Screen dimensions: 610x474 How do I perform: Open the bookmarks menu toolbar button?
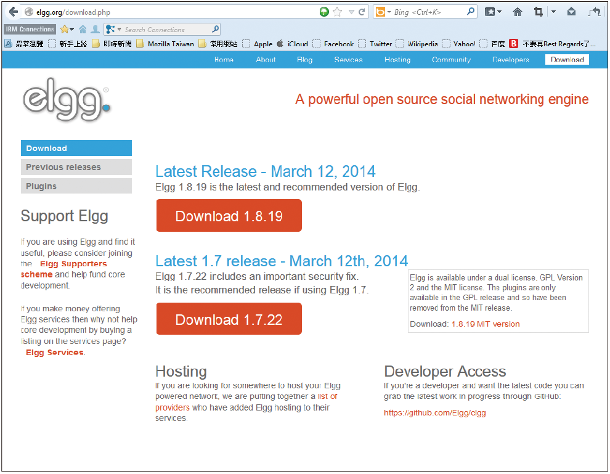coord(493,12)
